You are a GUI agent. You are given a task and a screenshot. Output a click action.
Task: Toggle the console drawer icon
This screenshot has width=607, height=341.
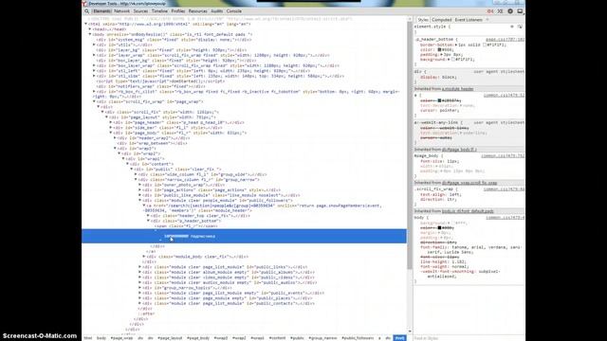(x=501, y=11)
